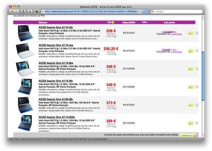Open the ACER Aspire One A110-BGb product link
This screenshot has width=212, height=151.
[x=57, y=117]
